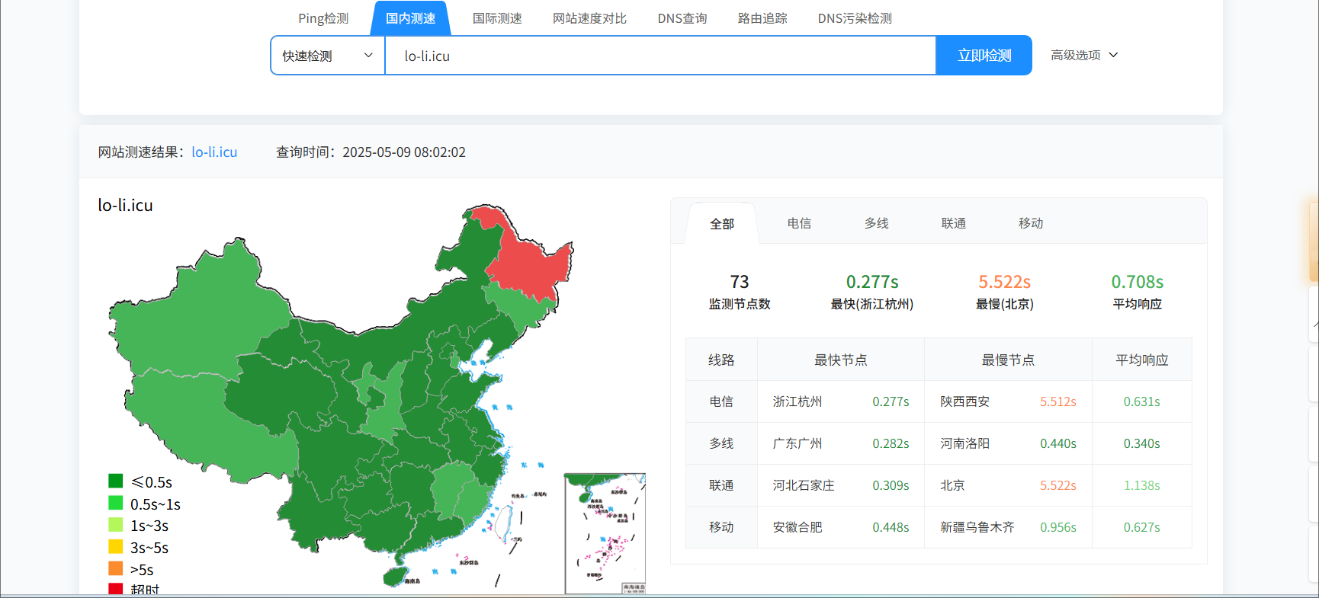Open the 快速检测 mode dropdown
The height and width of the screenshot is (598, 1319).
327,56
